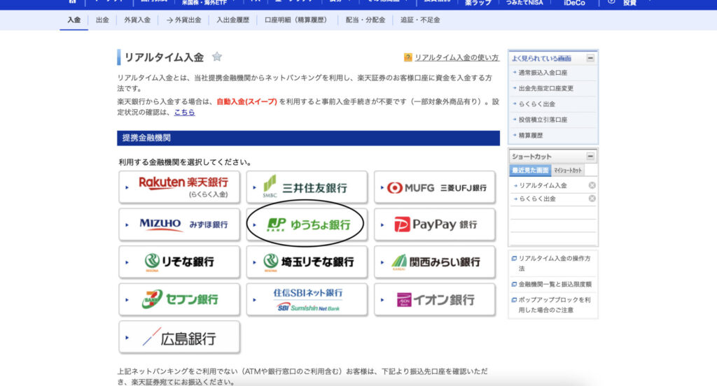The width and height of the screenshot is (717, 386).
Task: Click the 広島銀行 bank button
Action: (179, 337)
